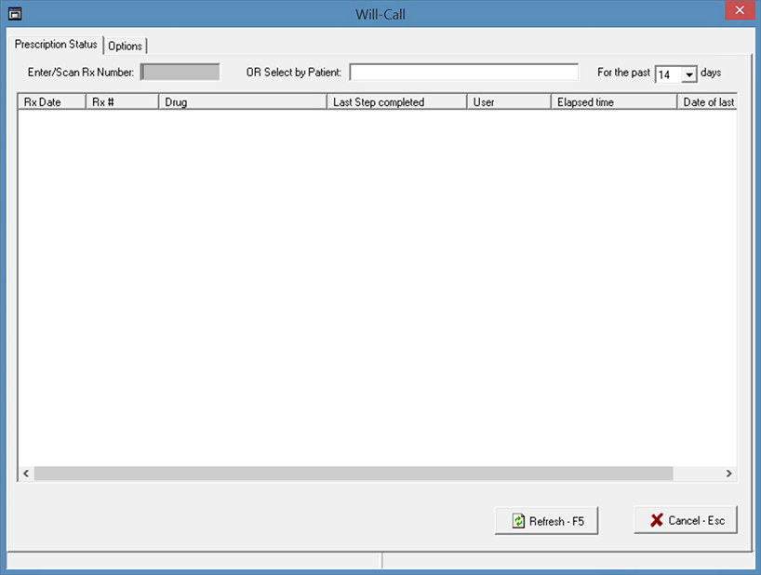The image size is (761, 575).
Task: Click the horizontal scrollbar right arrow
Action: pos(729,474)
